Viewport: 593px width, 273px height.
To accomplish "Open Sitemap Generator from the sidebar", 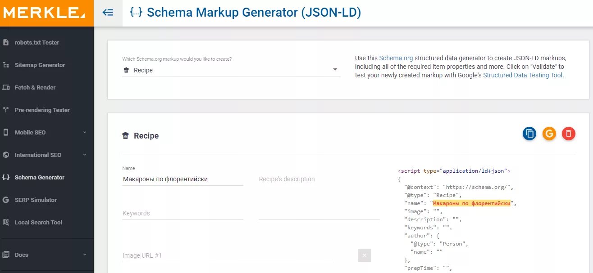I will [40, 65].
